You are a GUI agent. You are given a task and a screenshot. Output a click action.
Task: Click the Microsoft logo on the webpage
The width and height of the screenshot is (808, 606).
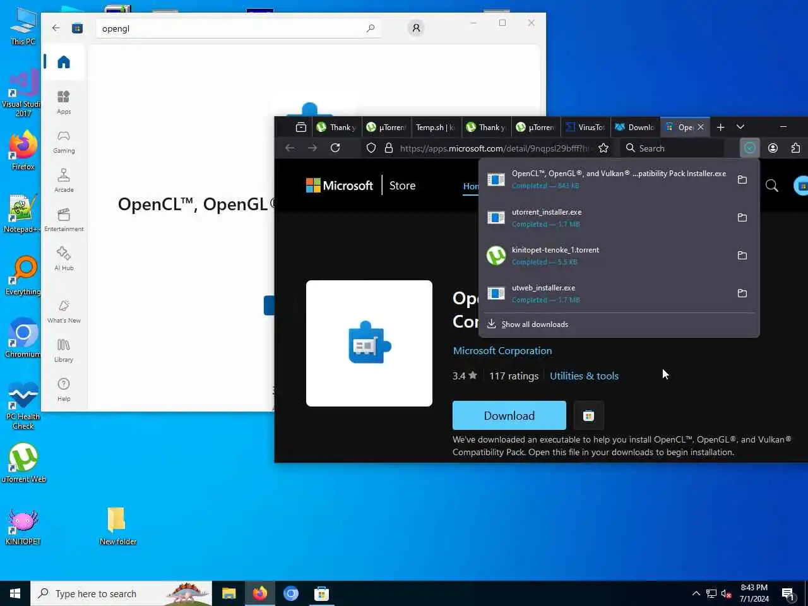[340, 186]
